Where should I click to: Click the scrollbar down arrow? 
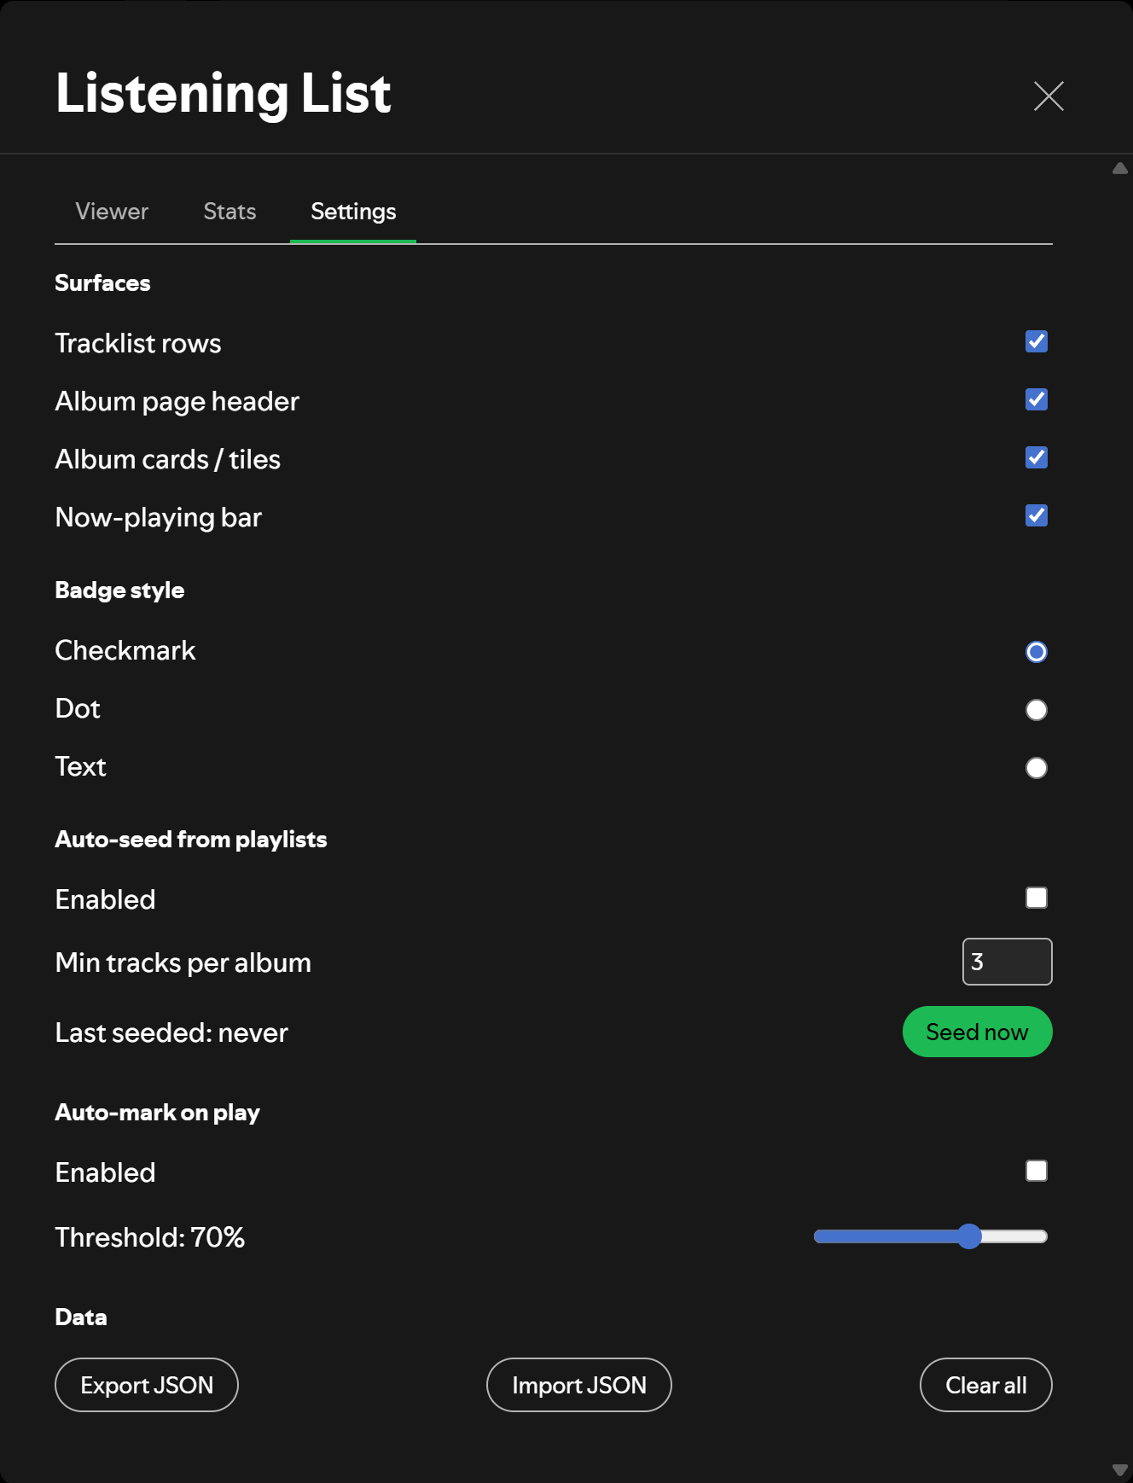pos(1120,1469)
